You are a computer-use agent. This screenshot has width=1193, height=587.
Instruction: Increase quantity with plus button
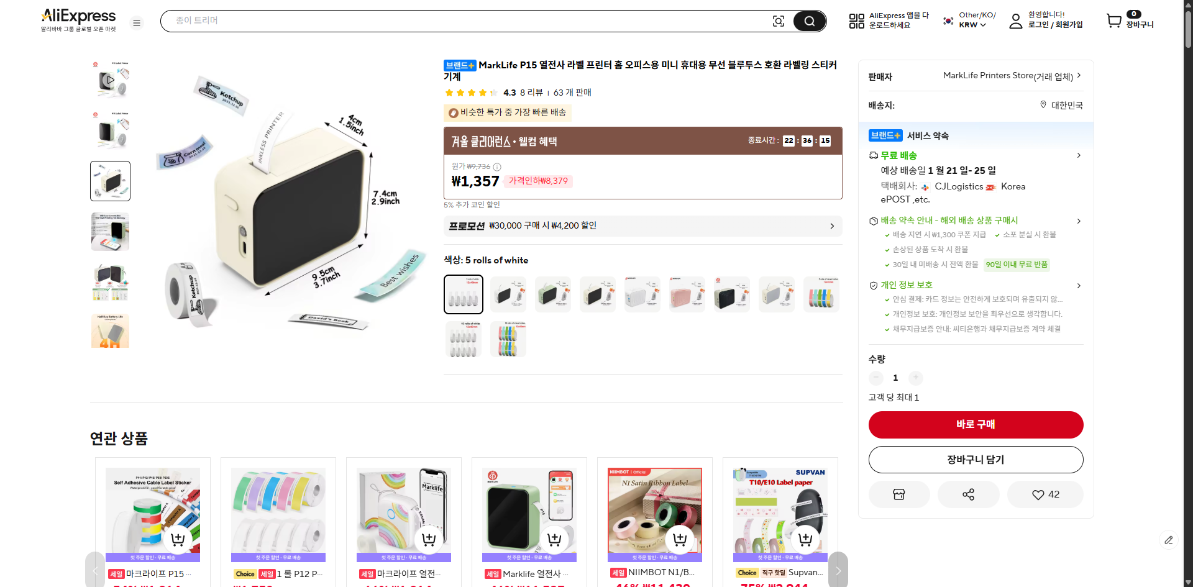[915, 378]
